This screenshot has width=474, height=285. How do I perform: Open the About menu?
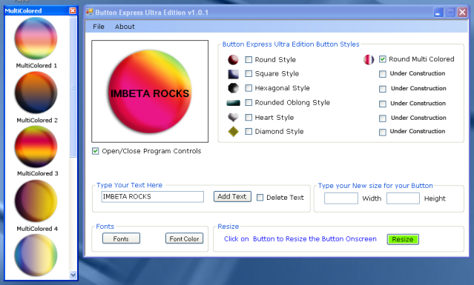(x=125, y=27)
